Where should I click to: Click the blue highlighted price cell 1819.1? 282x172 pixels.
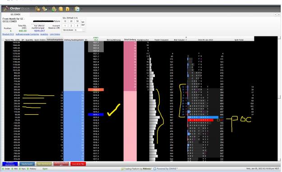tap(96, 114)
